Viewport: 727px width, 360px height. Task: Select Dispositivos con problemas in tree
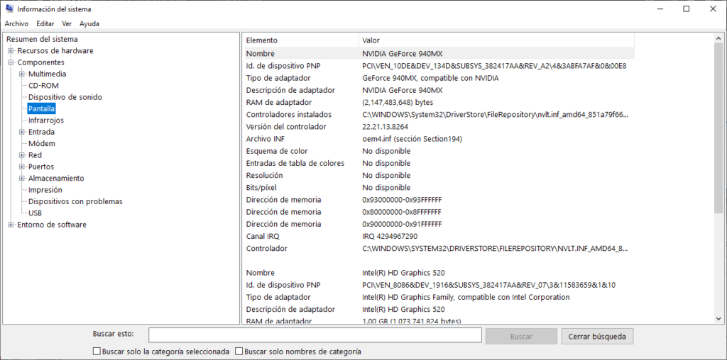click(x=75, y=201)
